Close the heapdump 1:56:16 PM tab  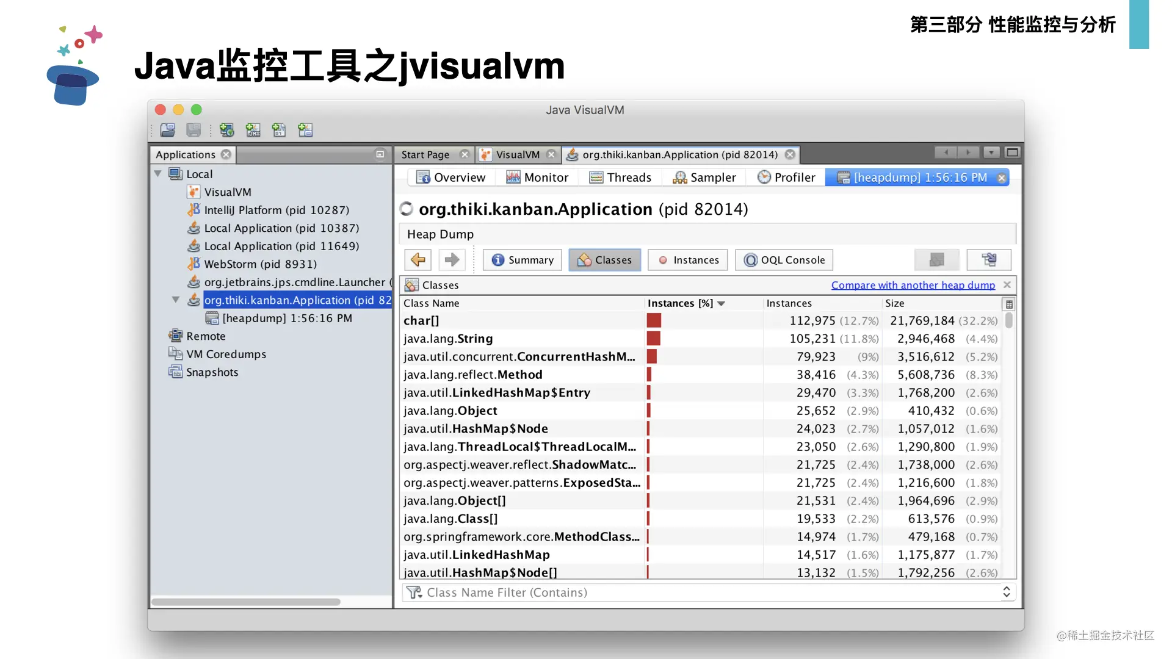pyautogui.click(x=1002, y=178)
